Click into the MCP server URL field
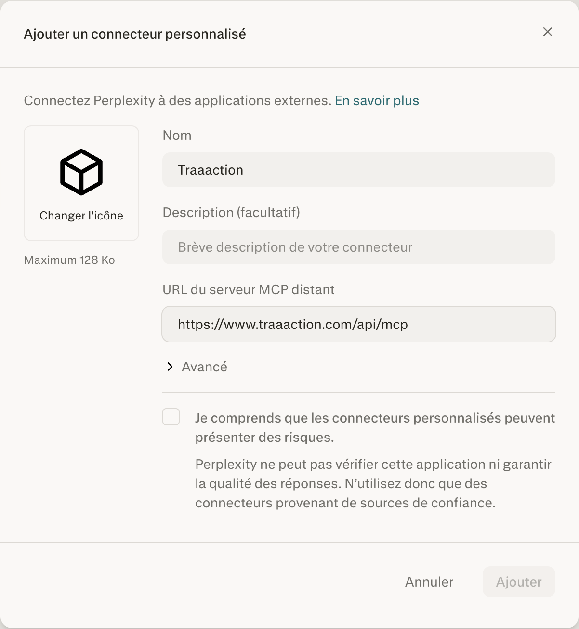This screenshot has width=579, height=629. coord(358,324)
